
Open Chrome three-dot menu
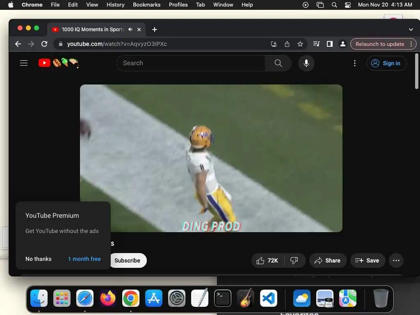pyautogui.click(x=411, y=44)
